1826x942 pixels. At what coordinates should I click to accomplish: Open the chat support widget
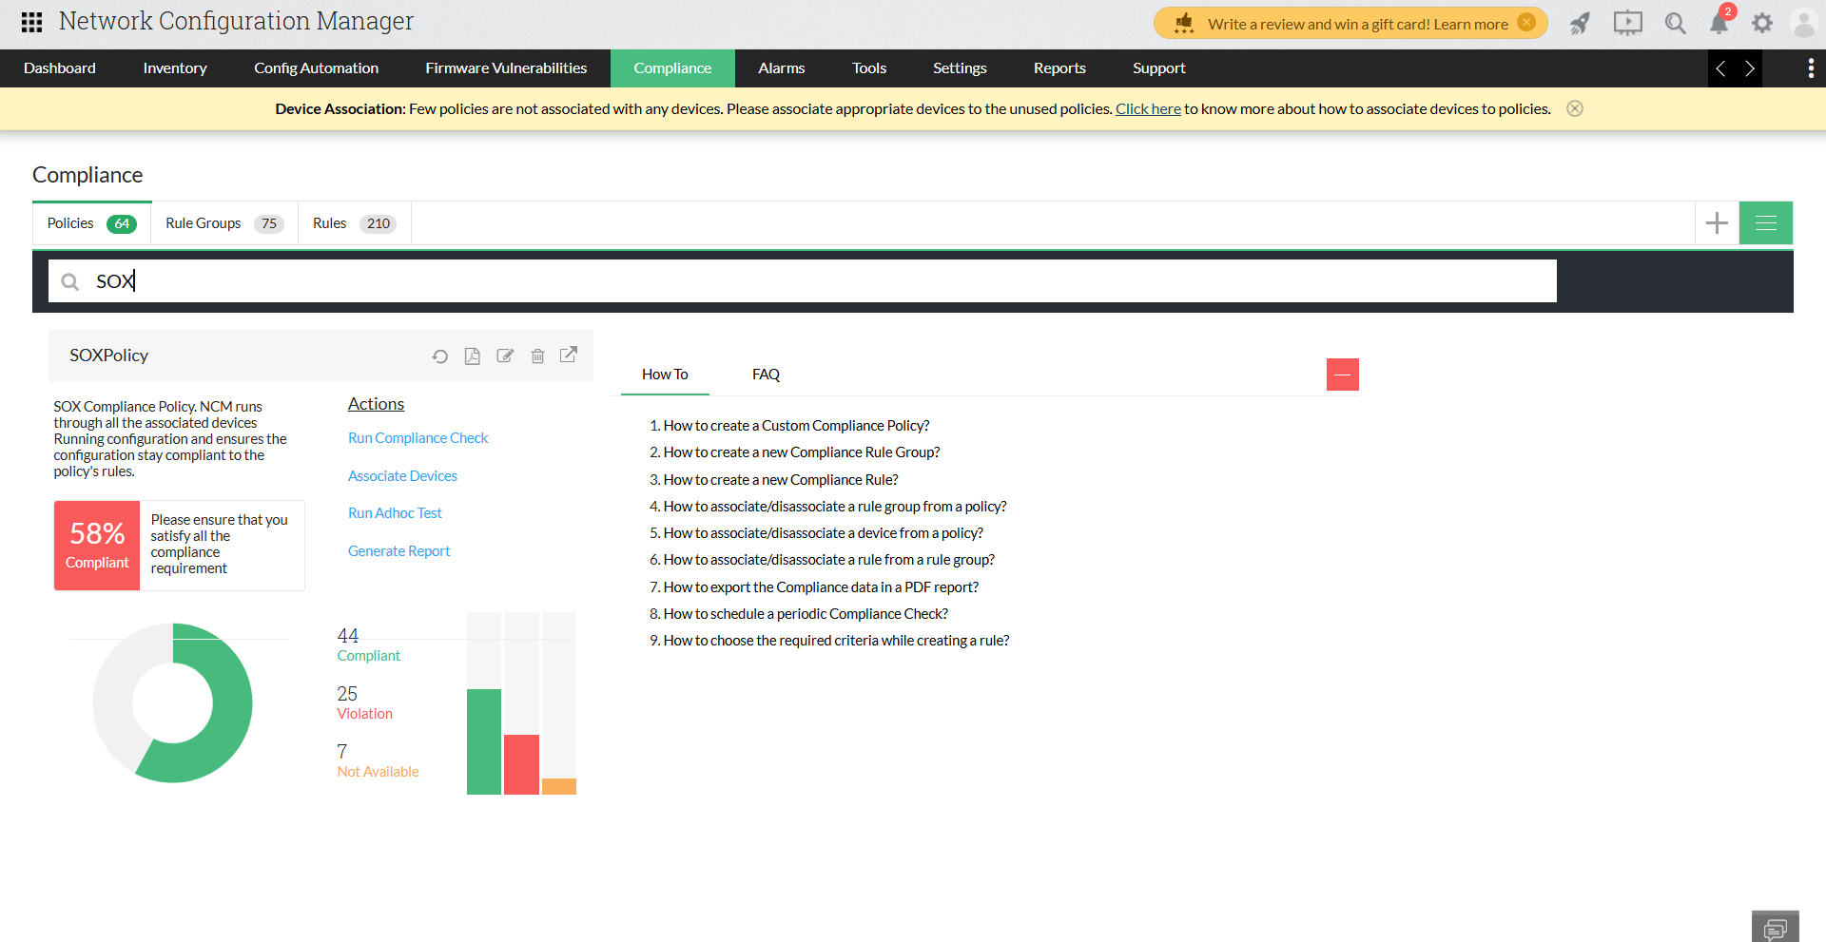(1776, 928)
